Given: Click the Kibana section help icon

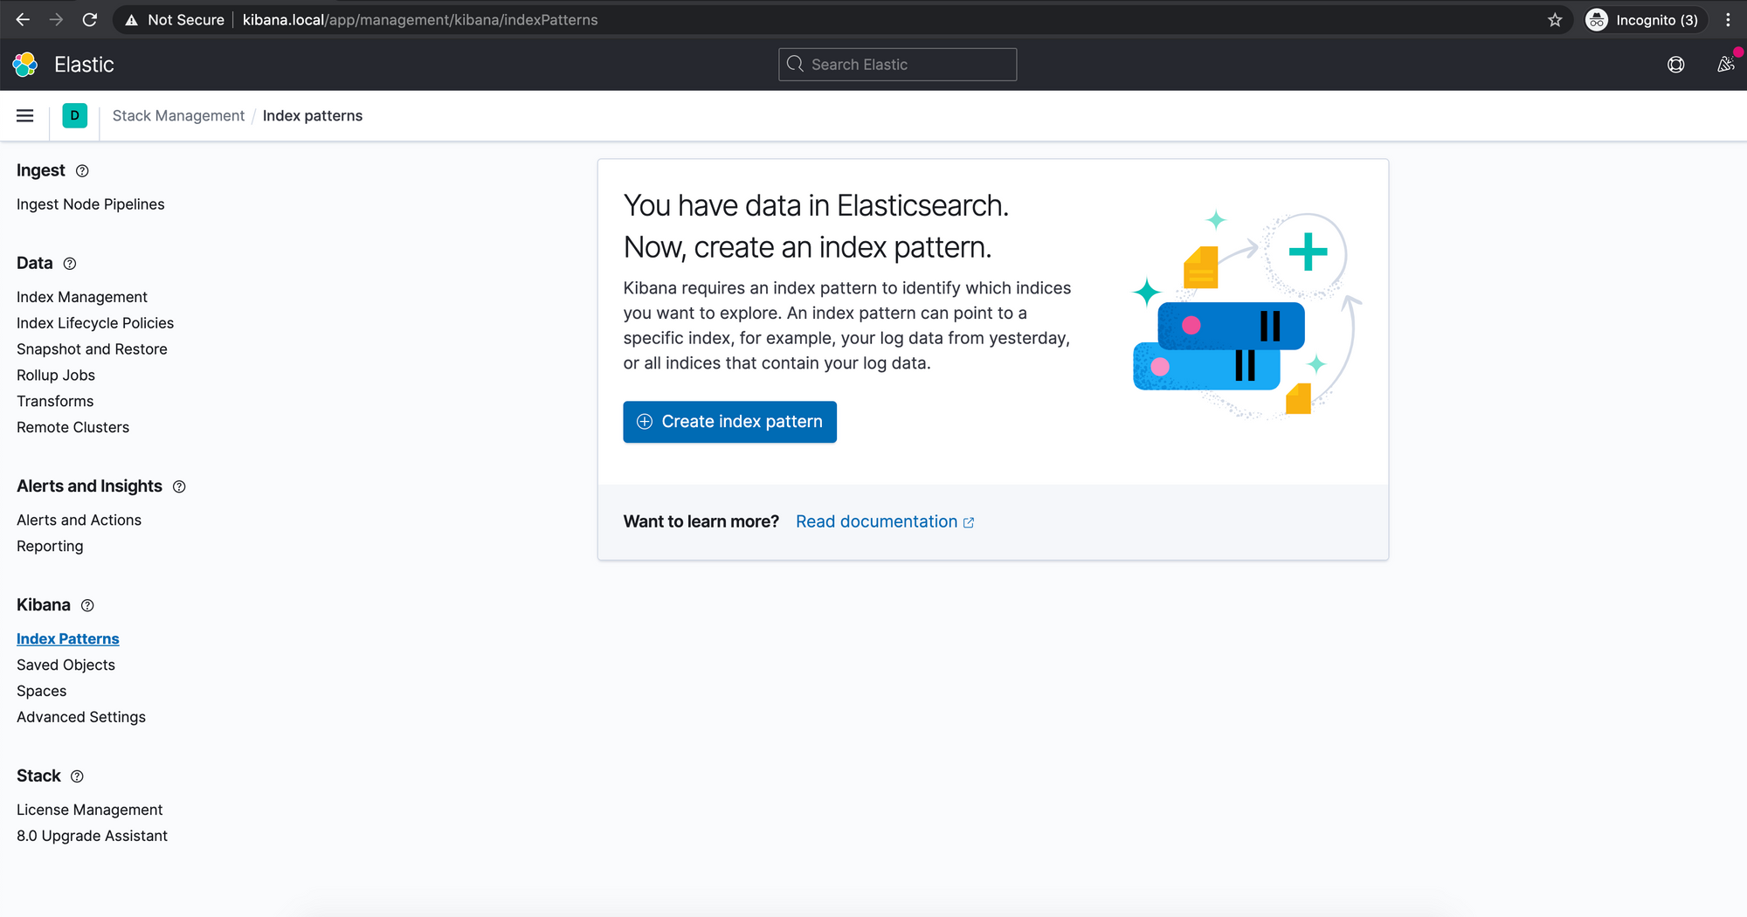Looking at the screenshot, I should [x=87, y=605].
